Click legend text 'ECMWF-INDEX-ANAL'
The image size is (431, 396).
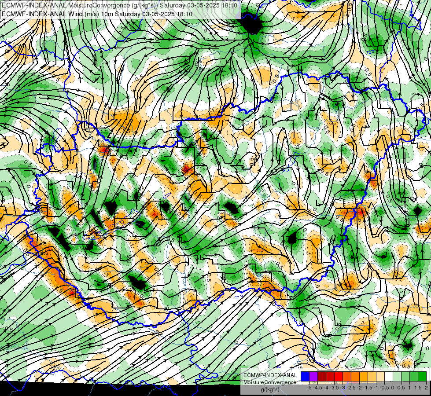pyautogui.click(x=270, y=375)
